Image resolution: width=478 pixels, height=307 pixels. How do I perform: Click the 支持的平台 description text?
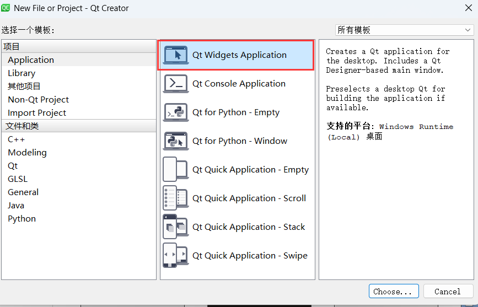pyautogui.click(x=390, y=131)
